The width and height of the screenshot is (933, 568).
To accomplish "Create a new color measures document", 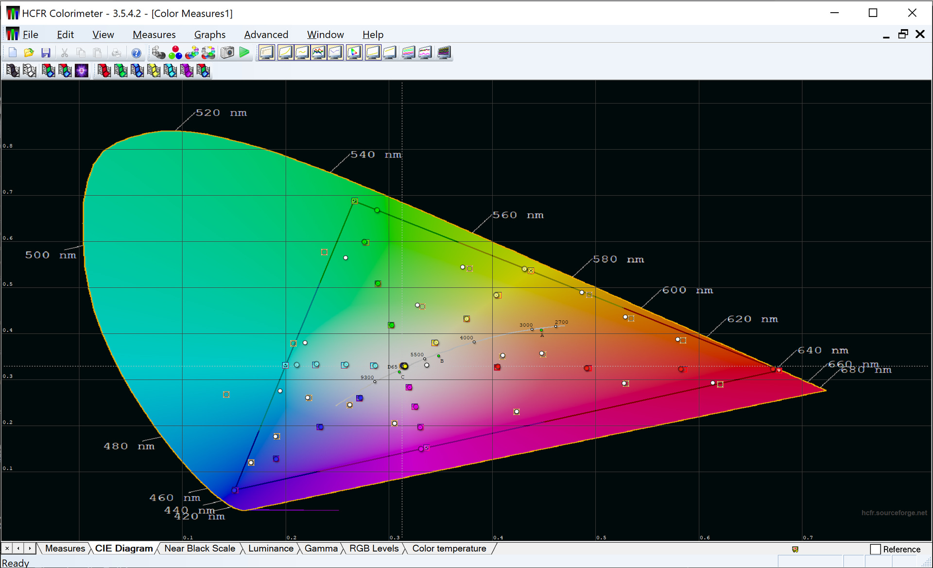I will click(x=13, y=52).
